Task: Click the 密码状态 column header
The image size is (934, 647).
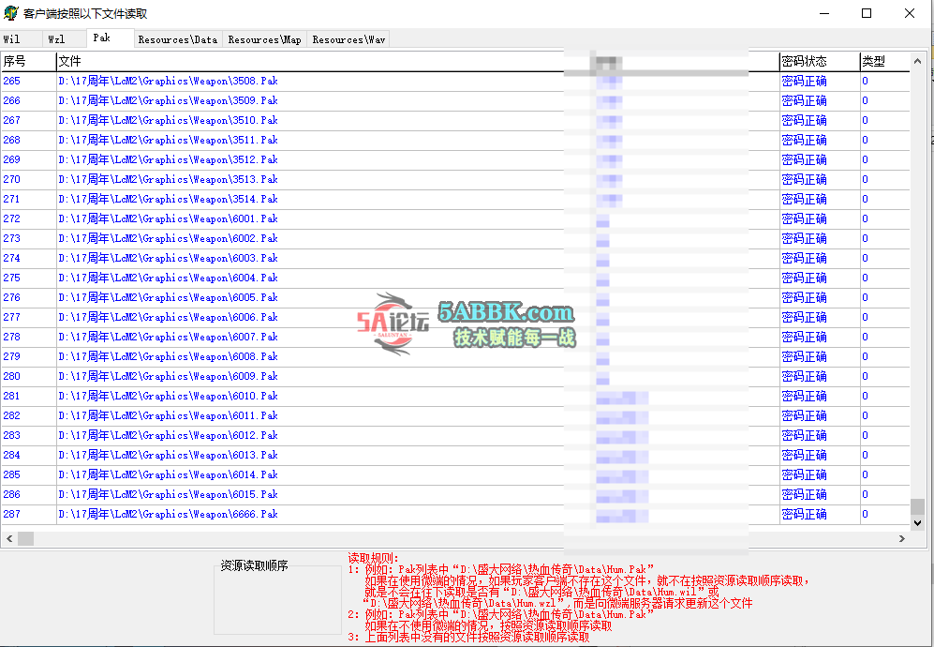Action: (820, 62)
